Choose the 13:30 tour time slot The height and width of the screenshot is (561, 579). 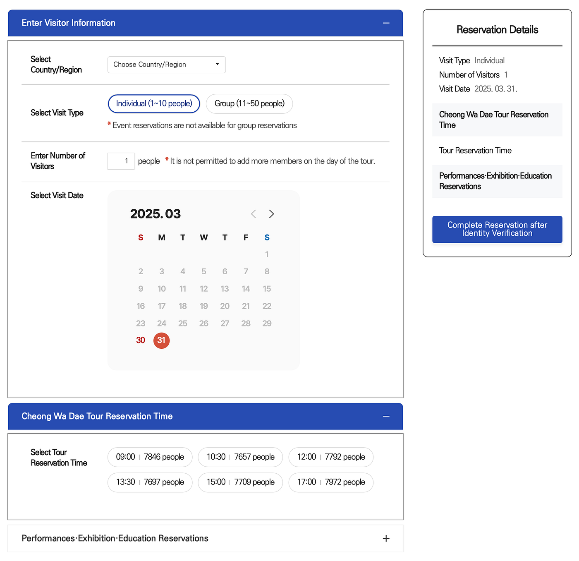click(x=150, y=482)
